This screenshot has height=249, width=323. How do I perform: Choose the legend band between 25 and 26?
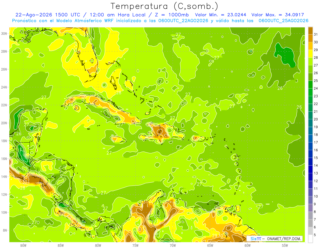click(310, 77)
